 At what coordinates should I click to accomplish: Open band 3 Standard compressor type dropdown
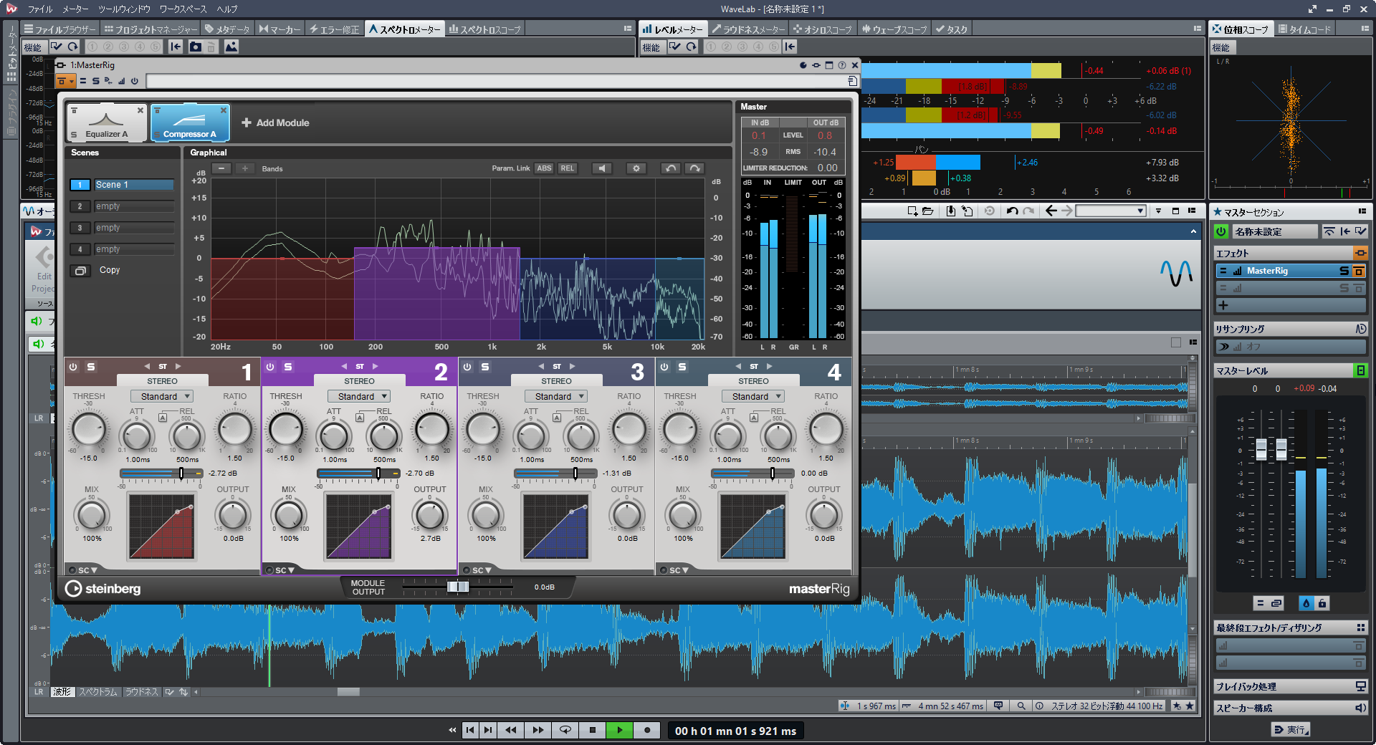[x=556, y=396]
